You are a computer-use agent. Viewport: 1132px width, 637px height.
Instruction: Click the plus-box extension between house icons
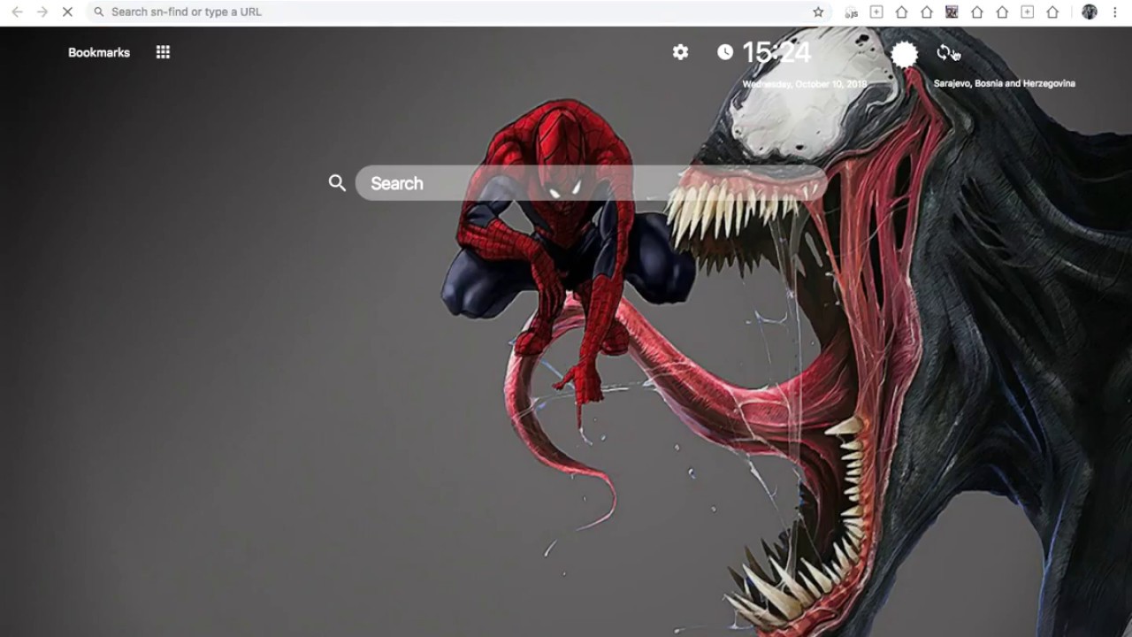tap(1028, 12)
